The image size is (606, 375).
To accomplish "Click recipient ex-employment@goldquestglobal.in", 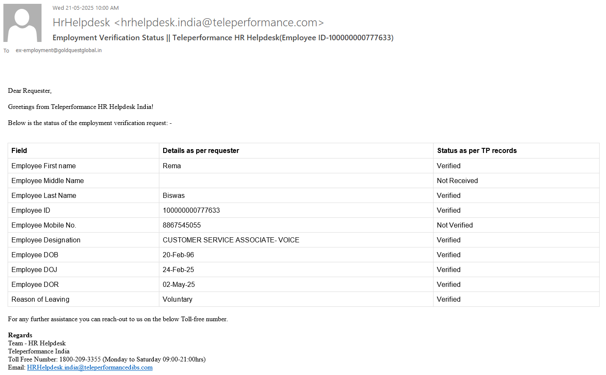I will tap(58, 50).
